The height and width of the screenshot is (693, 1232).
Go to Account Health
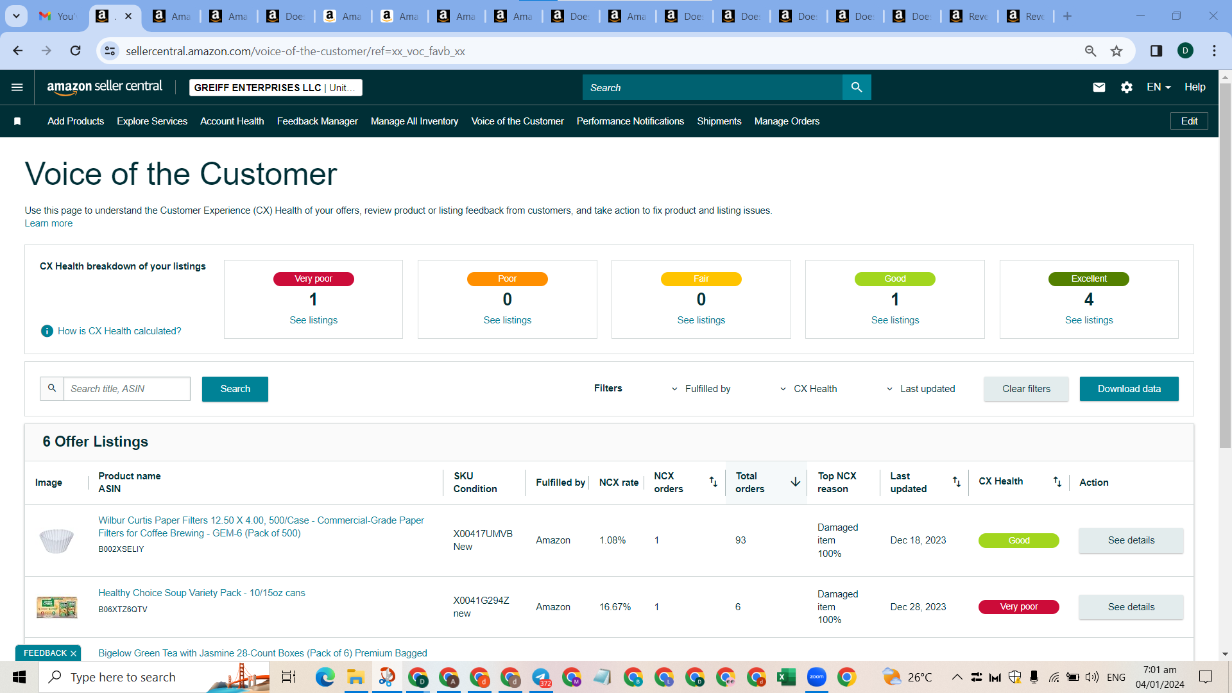point(232,121)
